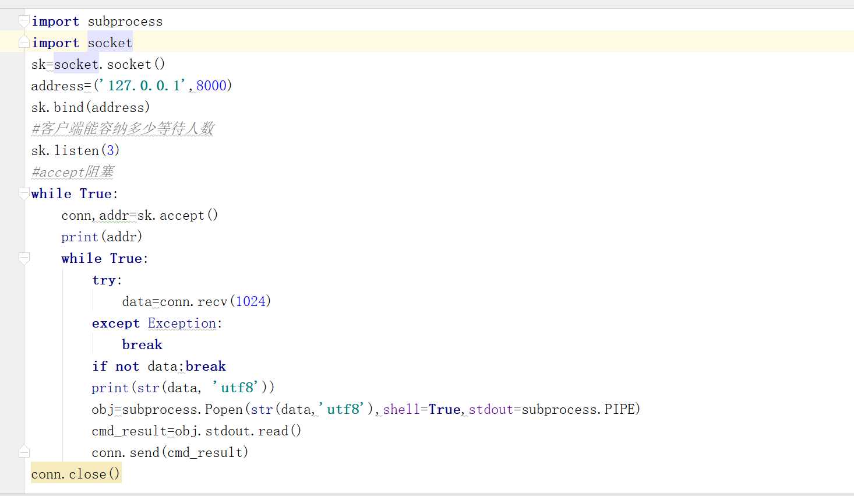Click the 'conn.send(cmd_result)' line
This screenshot has height=496, width=854.
[x=170, y=453]
